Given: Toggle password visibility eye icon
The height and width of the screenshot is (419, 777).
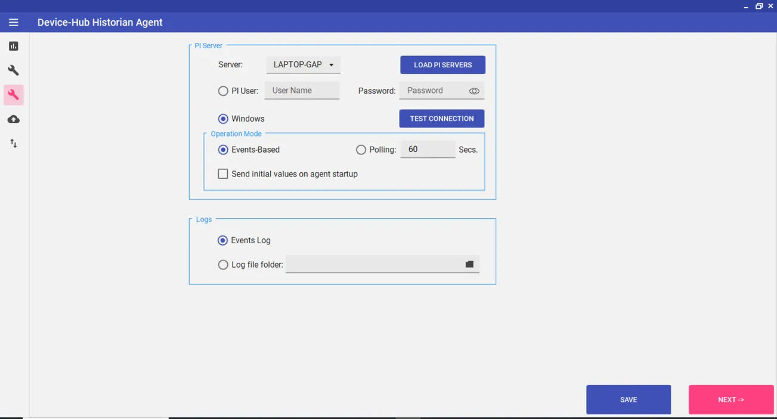Looking at the screenshot, I should coord(474,91).
